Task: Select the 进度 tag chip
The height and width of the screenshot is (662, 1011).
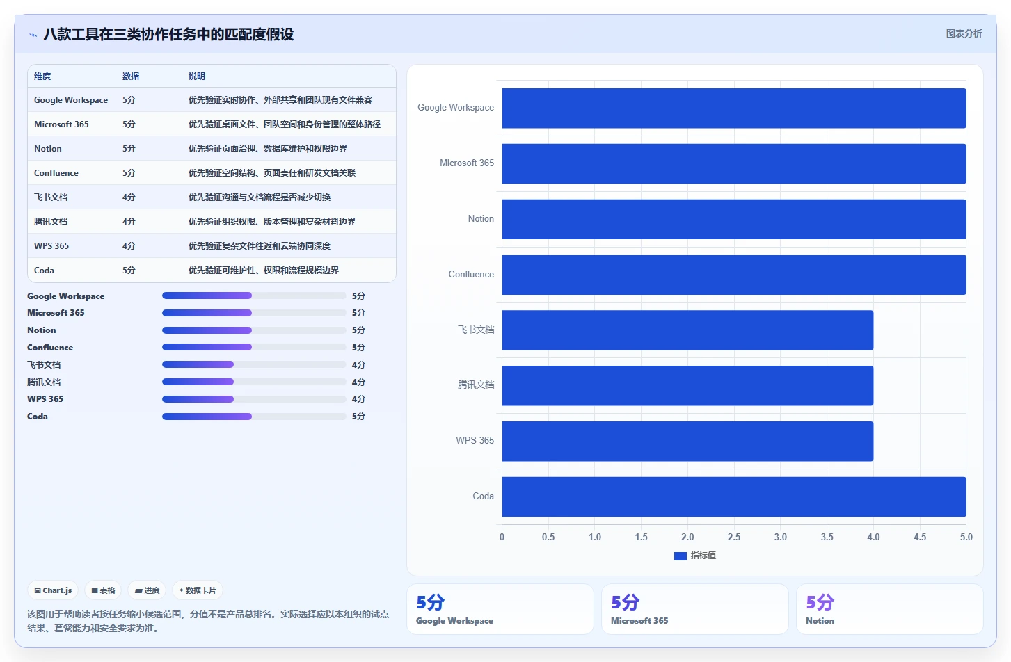Action: 147,590
